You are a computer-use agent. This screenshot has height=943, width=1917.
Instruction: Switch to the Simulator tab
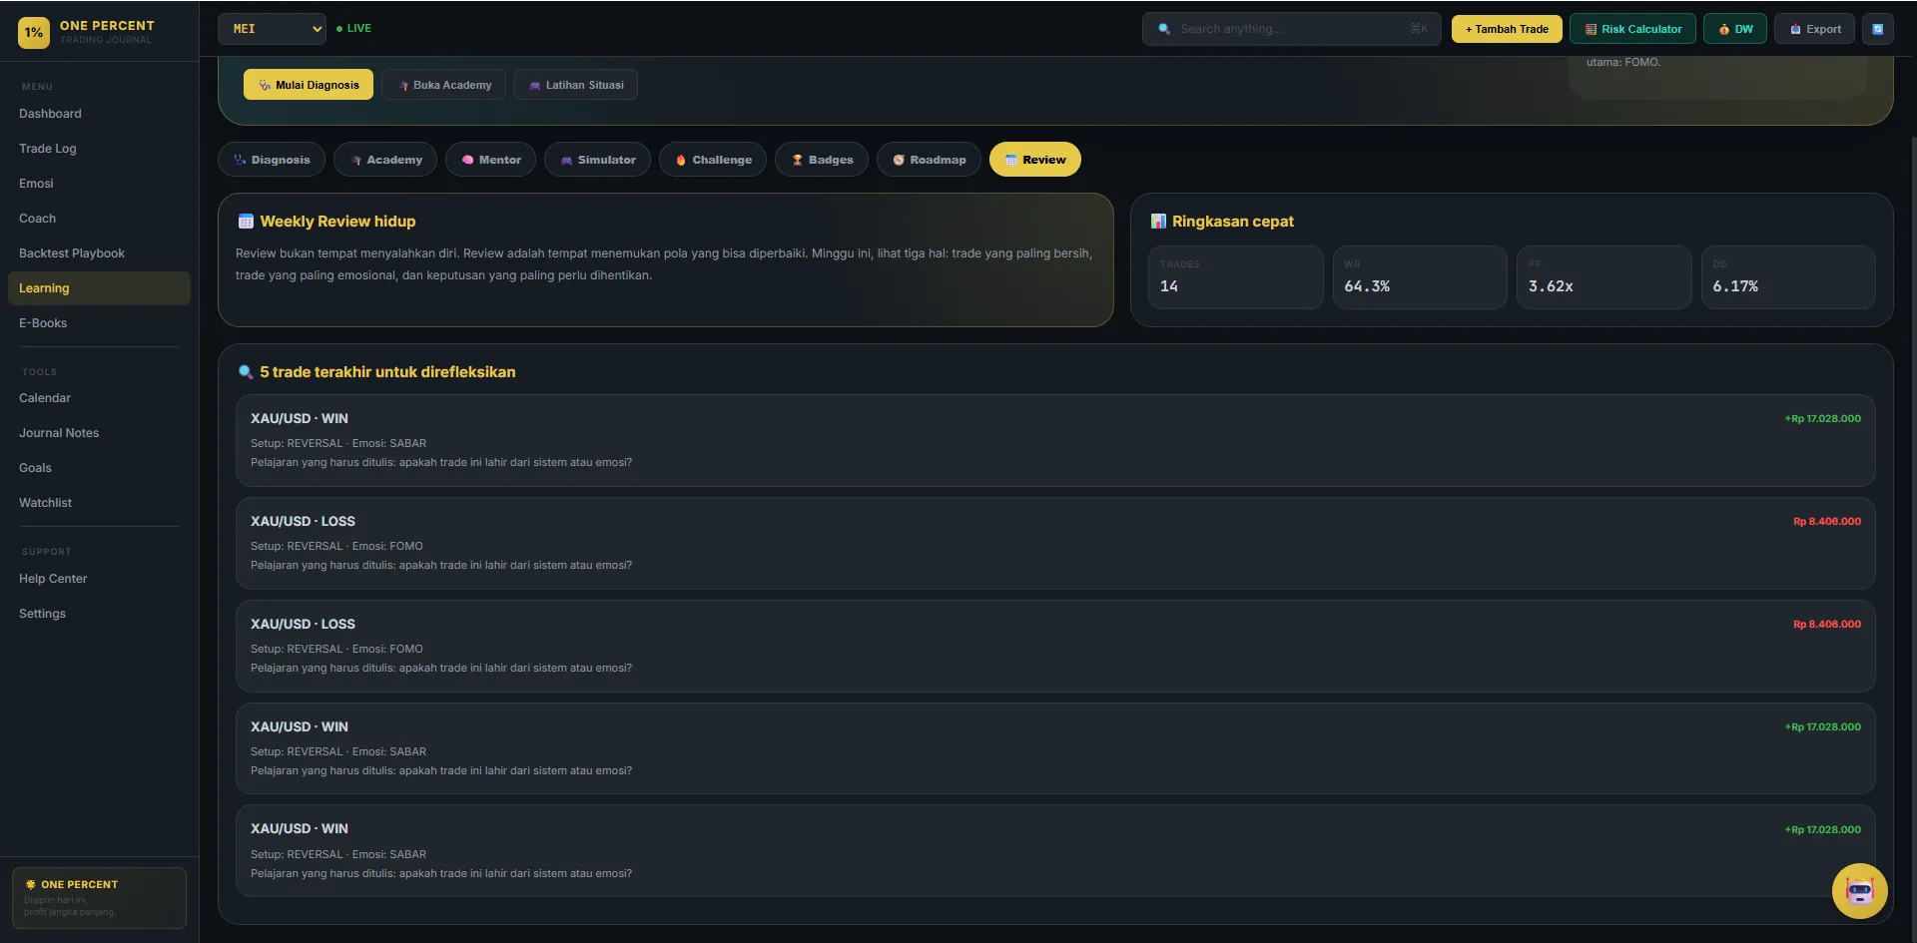point(597,160)
